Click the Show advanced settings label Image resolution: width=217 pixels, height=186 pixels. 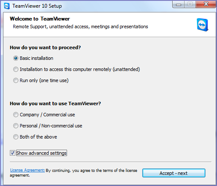(x=41, y=153)
